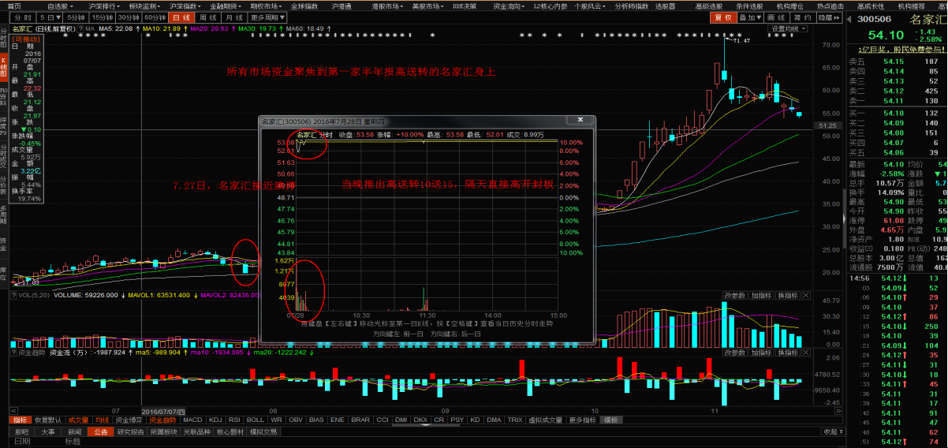
Task: Select the TRIX indicator tab
Action: click(x=515, y=420)
